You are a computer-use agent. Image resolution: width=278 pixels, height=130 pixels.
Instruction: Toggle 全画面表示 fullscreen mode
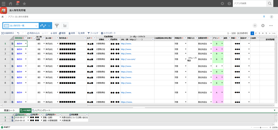(8, 33)
